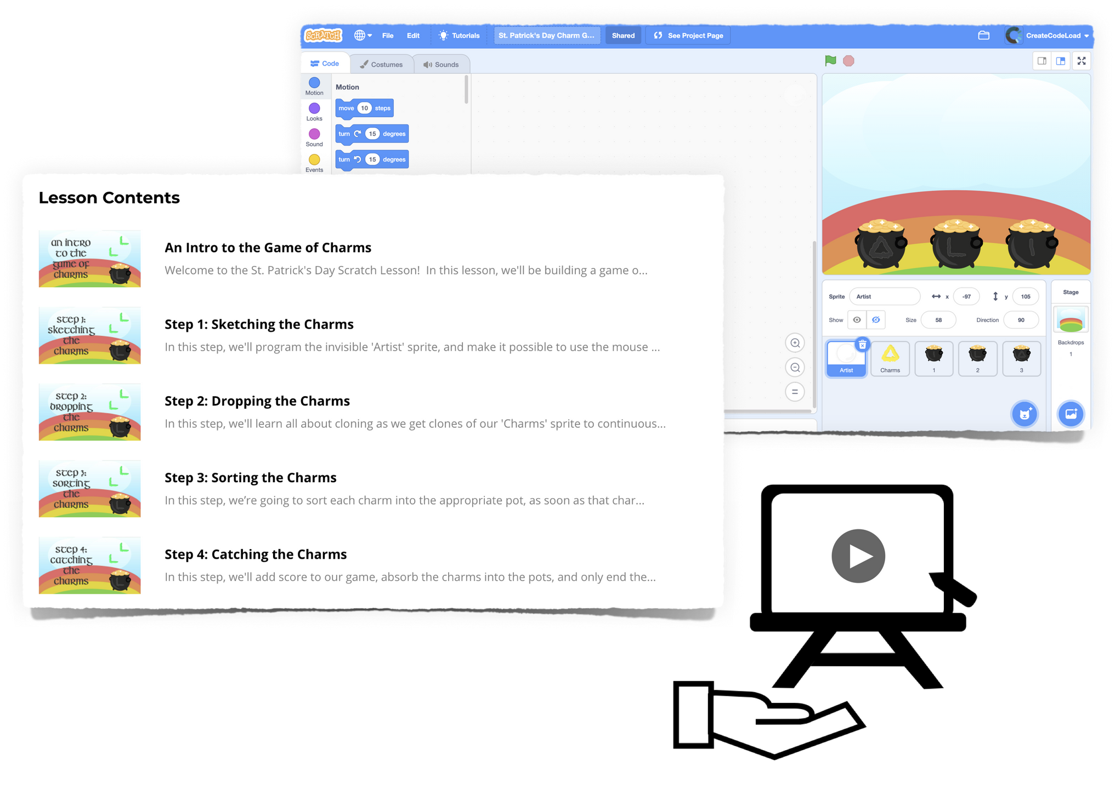Zoom in on the code workspace

(795, 343)
